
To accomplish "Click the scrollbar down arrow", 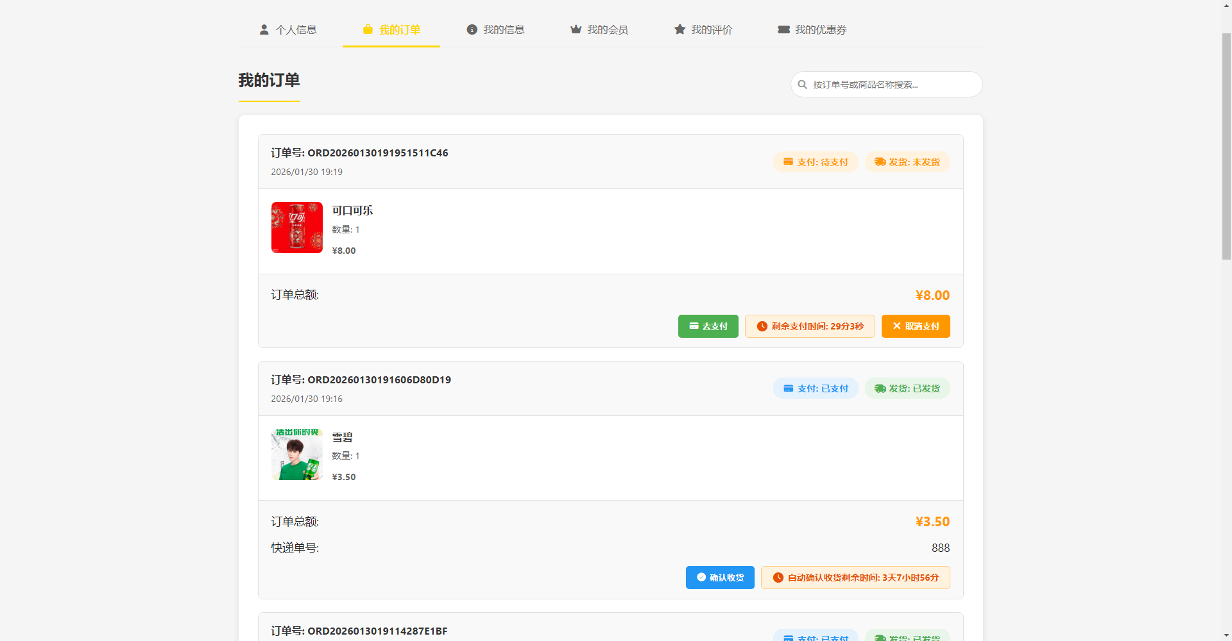I will coord(1226,635).
